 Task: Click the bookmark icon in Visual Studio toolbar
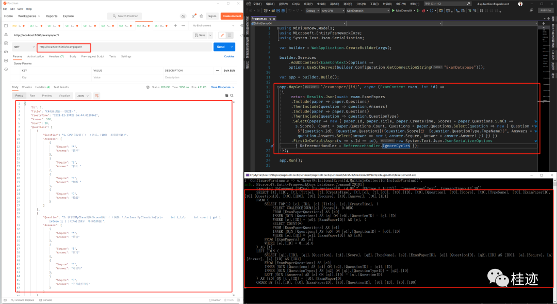tap(481, 11)
